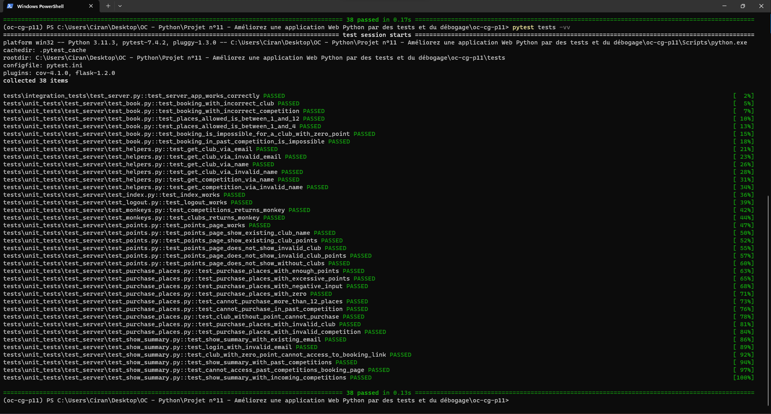771x414 pixels.
Task: Click the 'pytest tests -vv' command text
Action: (x=541, y=27)
